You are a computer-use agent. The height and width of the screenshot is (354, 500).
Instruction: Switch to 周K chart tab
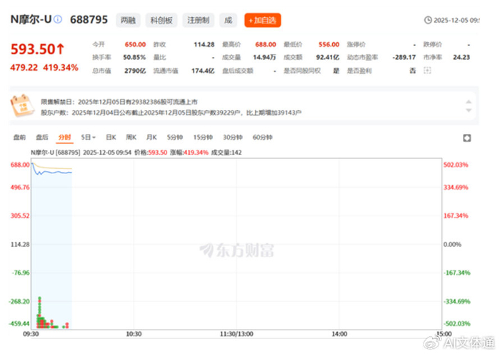(x=131, y=137)
